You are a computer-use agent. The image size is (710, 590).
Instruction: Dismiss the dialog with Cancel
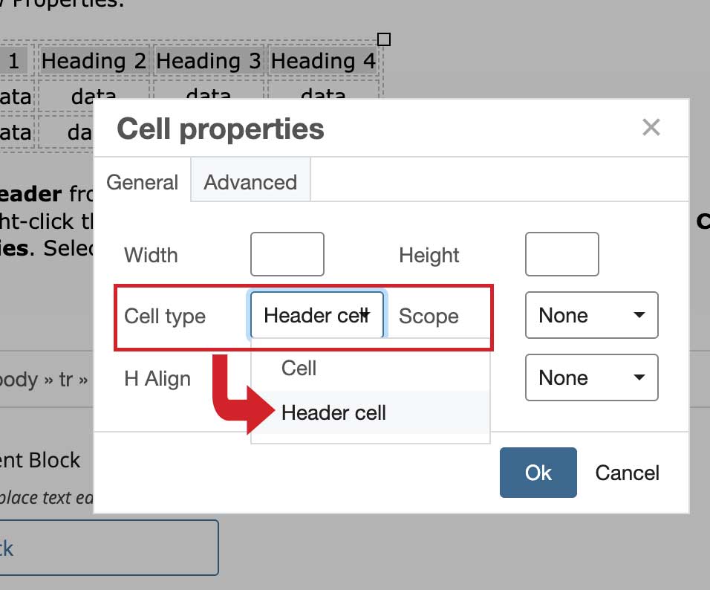[626, 473]
